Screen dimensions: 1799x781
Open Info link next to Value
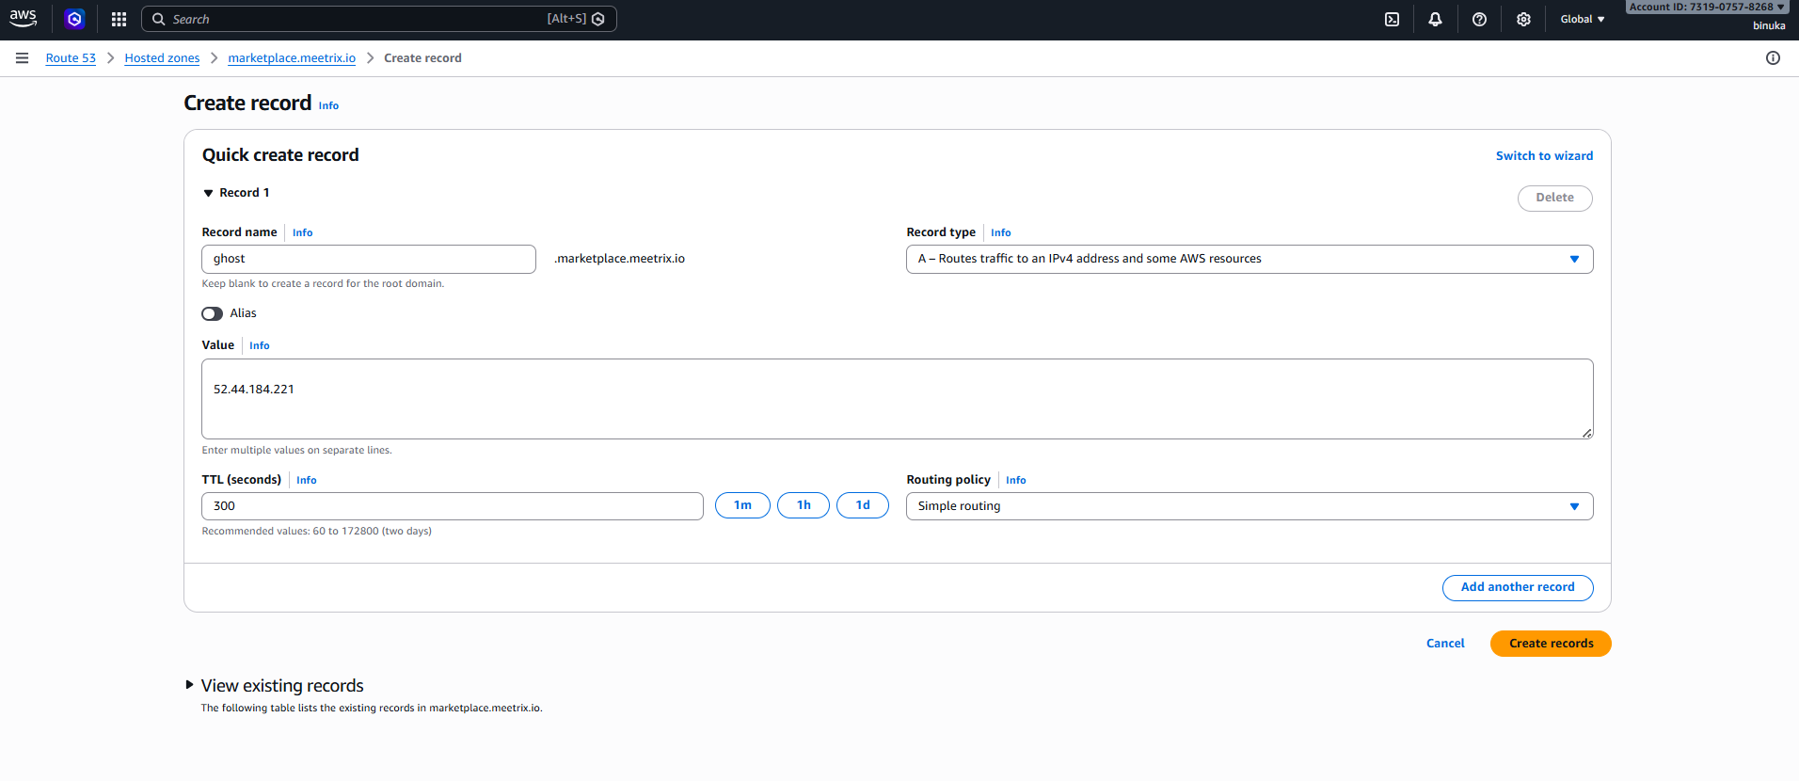(260, 345)
